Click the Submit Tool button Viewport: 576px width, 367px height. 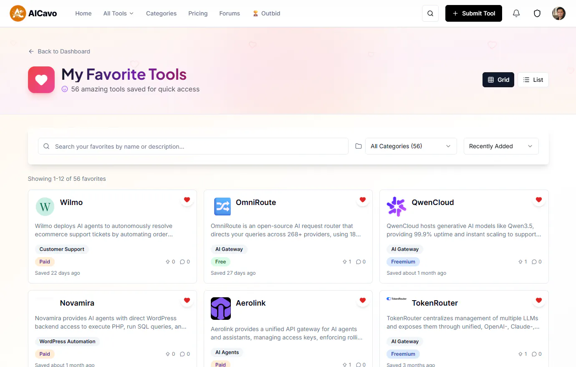click(x=474, y=13)
